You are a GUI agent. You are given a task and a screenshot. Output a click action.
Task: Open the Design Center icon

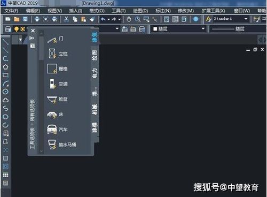point(175,19)
